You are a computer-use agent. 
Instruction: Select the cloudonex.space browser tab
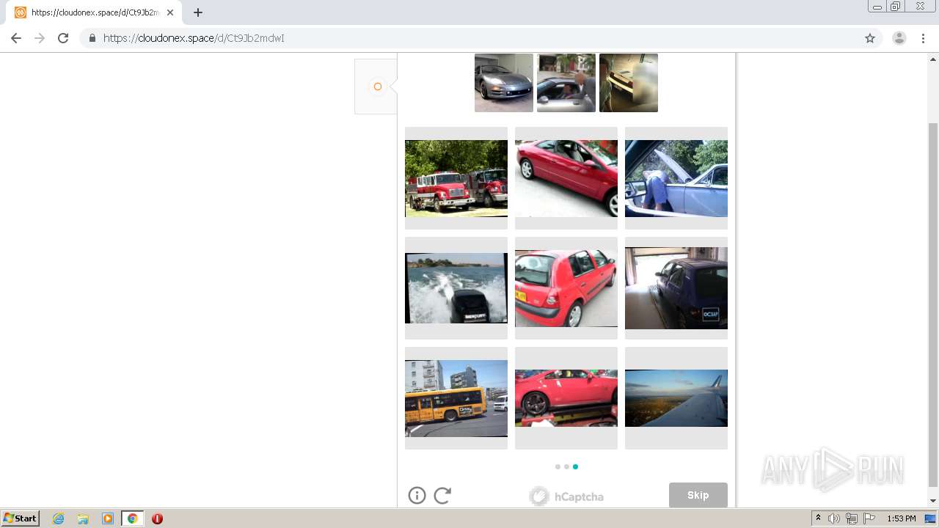click(94, 12)
